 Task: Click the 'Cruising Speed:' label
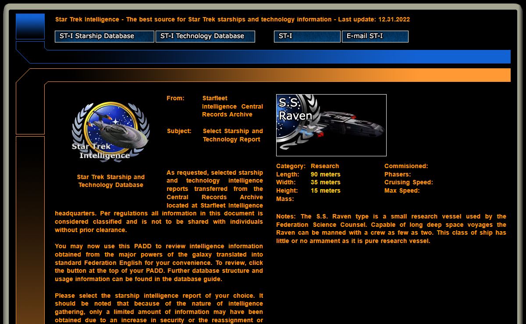[x=409, y=183]
